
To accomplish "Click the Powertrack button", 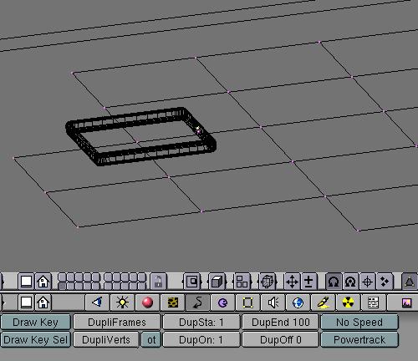I will coord(359,340).
